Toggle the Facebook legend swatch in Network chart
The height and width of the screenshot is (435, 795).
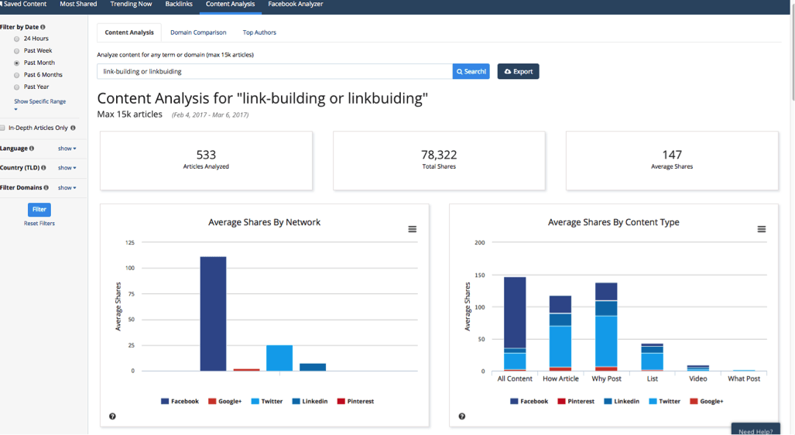coord(166,402)
